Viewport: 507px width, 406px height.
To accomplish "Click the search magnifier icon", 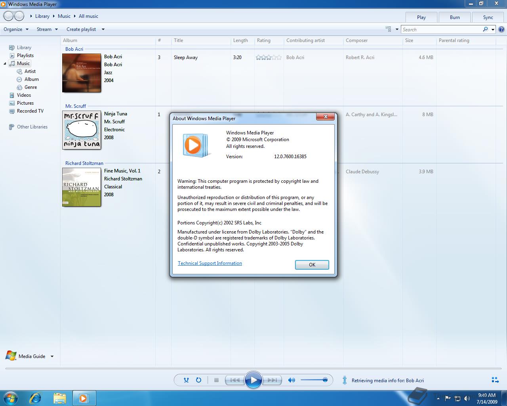I will pos(486,29).
